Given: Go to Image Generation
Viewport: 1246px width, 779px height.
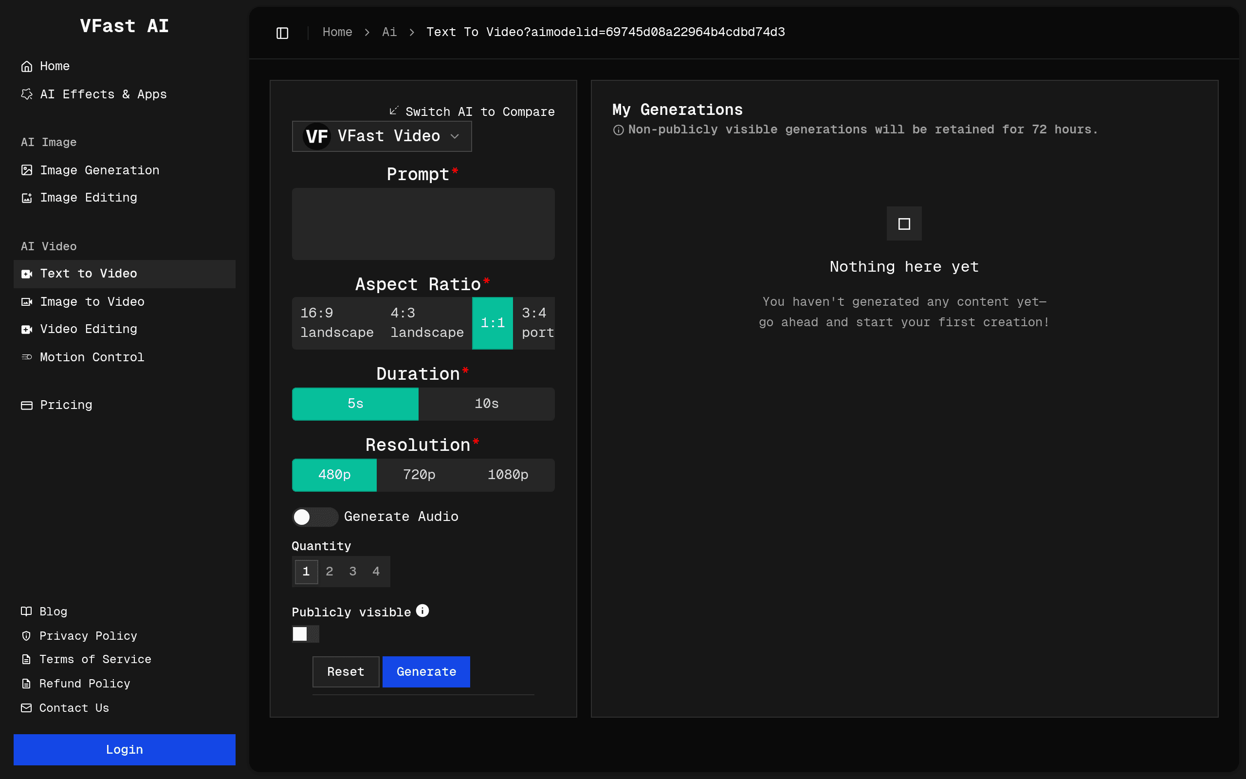Looking at the screenshot, I should tap(125, 170).
